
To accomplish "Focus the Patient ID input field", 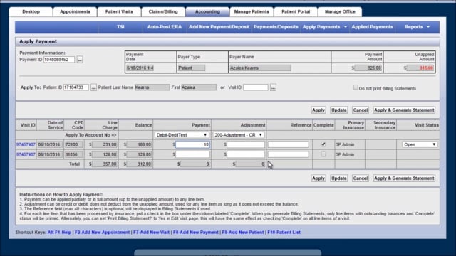I will (76, 87).
